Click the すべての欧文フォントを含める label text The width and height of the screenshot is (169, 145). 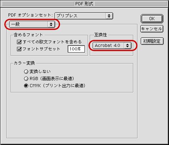tap(52, 42)
